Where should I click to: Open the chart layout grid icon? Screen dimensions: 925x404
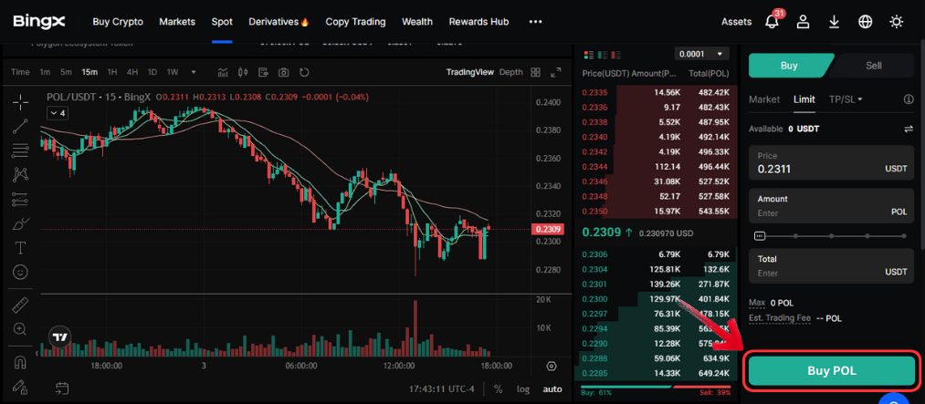(x=536, y=72)
